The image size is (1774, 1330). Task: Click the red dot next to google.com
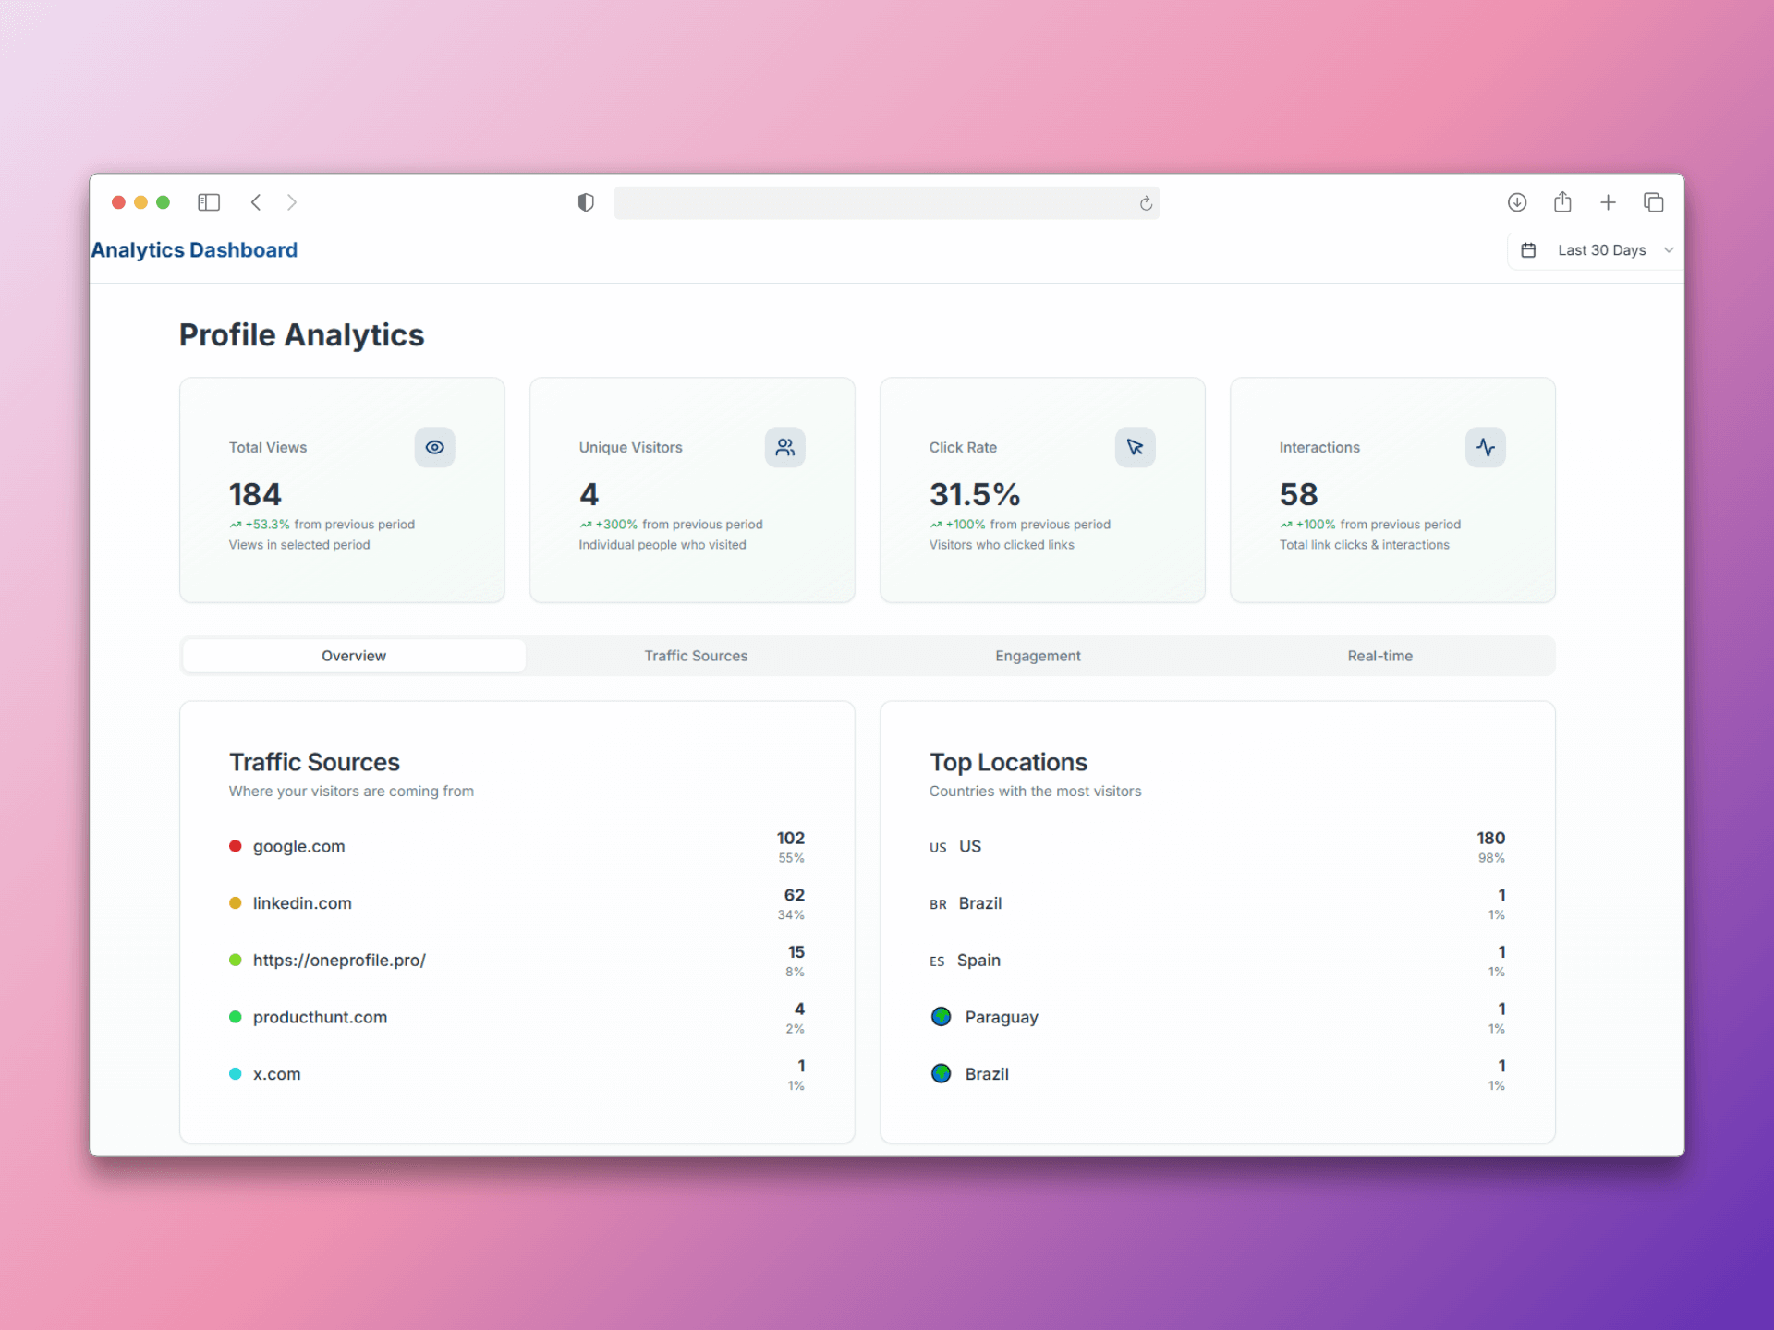[x=236, y=846]
